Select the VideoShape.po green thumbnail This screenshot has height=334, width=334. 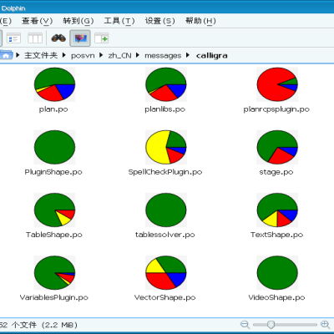pyautogui.click(x=277, y=273)
